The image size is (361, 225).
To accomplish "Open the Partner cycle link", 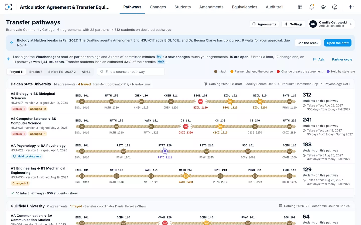I will coord(342,59).
